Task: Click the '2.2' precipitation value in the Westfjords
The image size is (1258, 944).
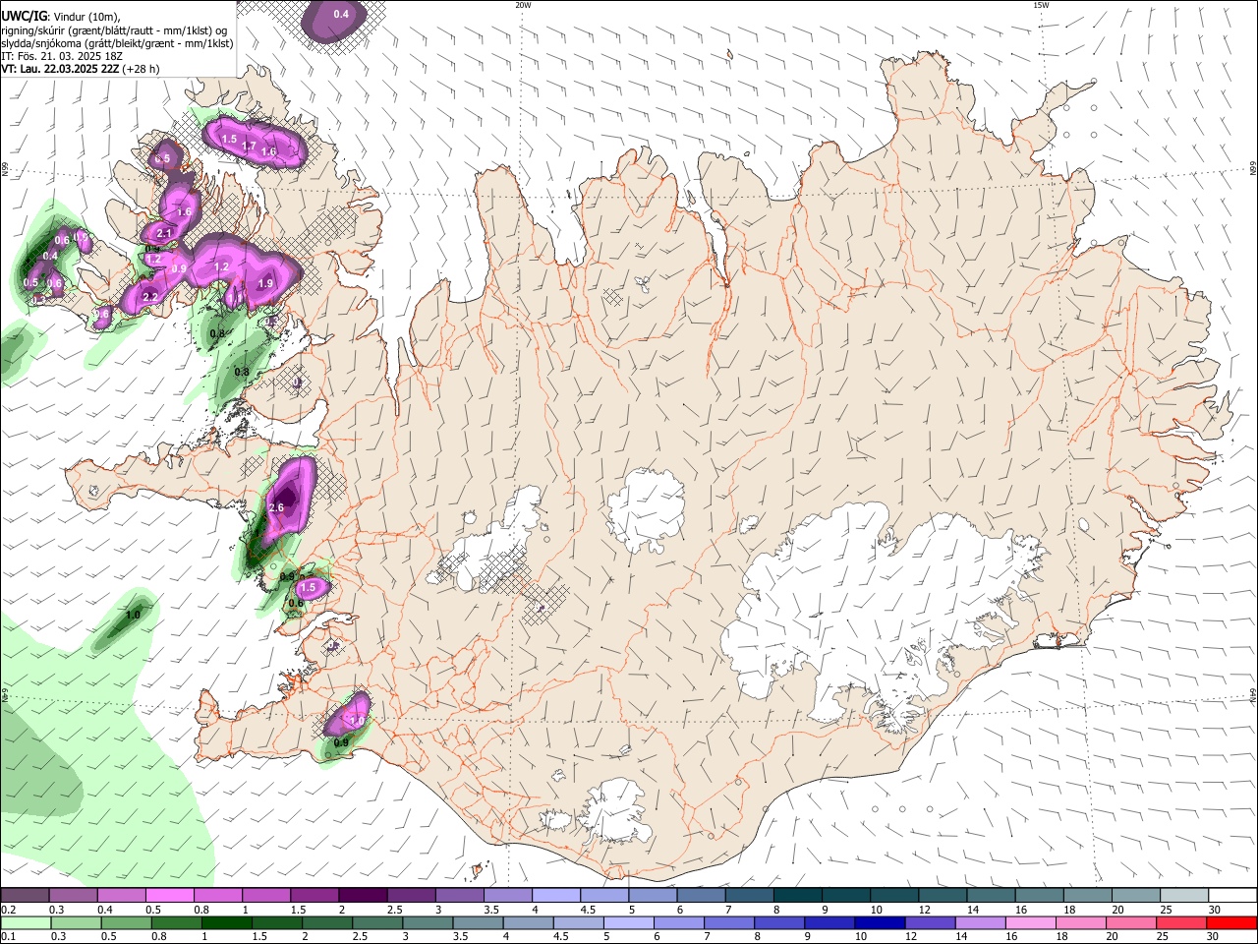Action: tap(150, 297)
